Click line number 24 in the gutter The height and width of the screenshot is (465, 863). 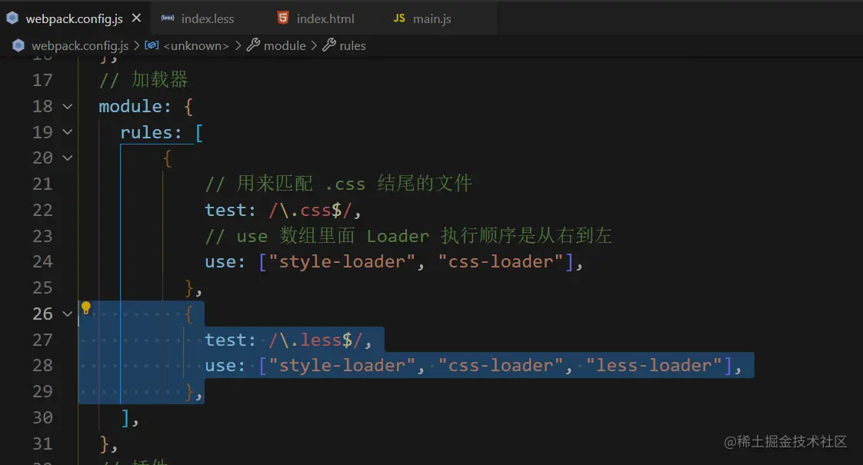[x=42, y=262]
